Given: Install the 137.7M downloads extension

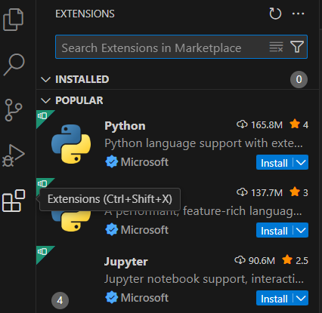Looking at the screenshot, I should click(x=274, y=231).
